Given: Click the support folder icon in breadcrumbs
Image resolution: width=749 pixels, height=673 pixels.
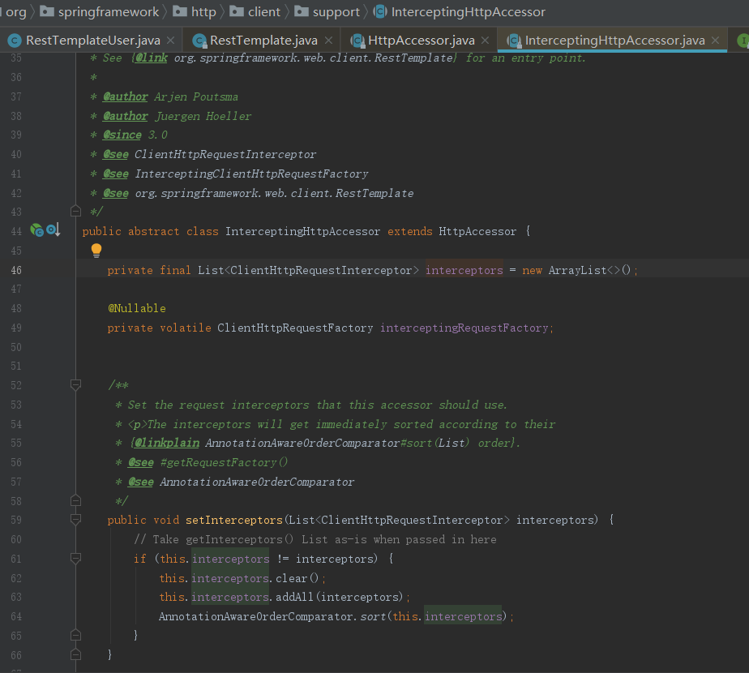Looking at the screenshot, I should click(302, 11).
